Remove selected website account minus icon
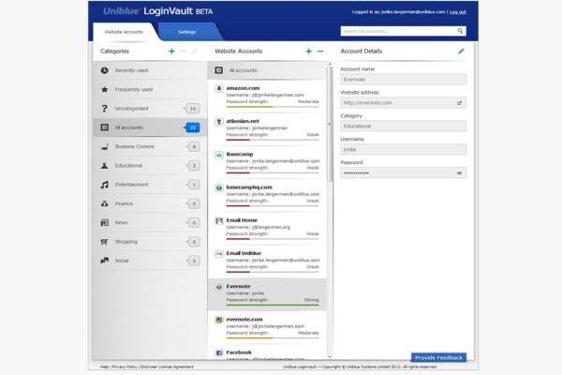This screenshot has width=562, height=375. tap(320, 52)
